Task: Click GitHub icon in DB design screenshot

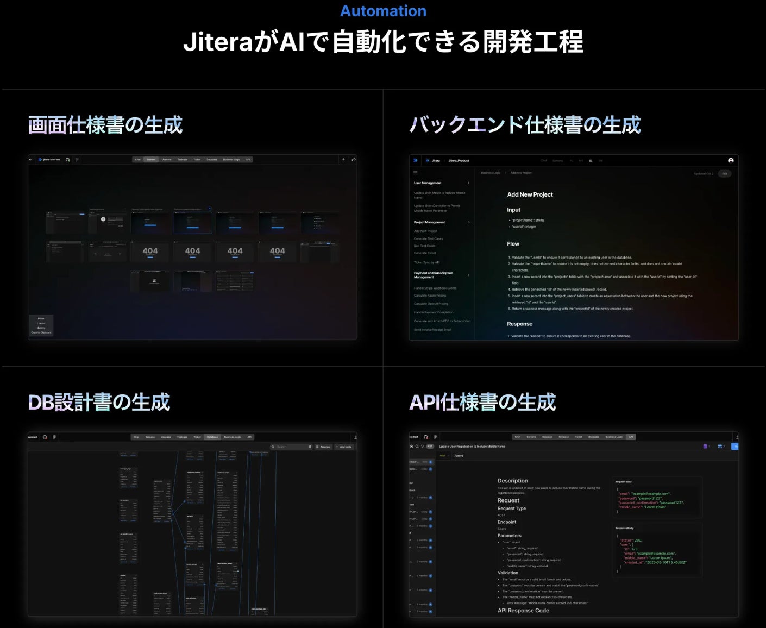Action: click(45, 437)
